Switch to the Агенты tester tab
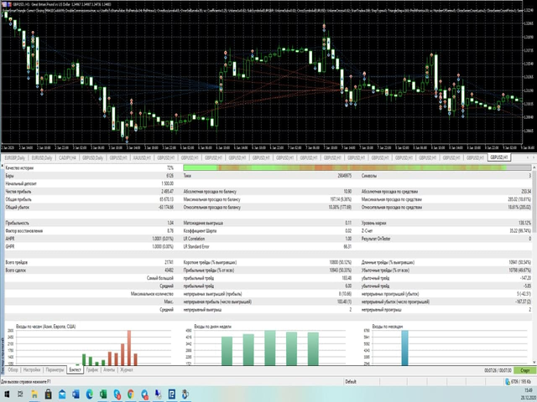 109,370
